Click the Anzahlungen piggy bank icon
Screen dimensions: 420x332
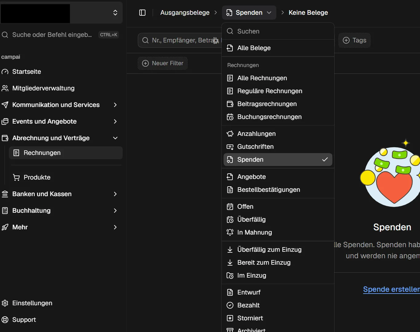click(230, 134)
